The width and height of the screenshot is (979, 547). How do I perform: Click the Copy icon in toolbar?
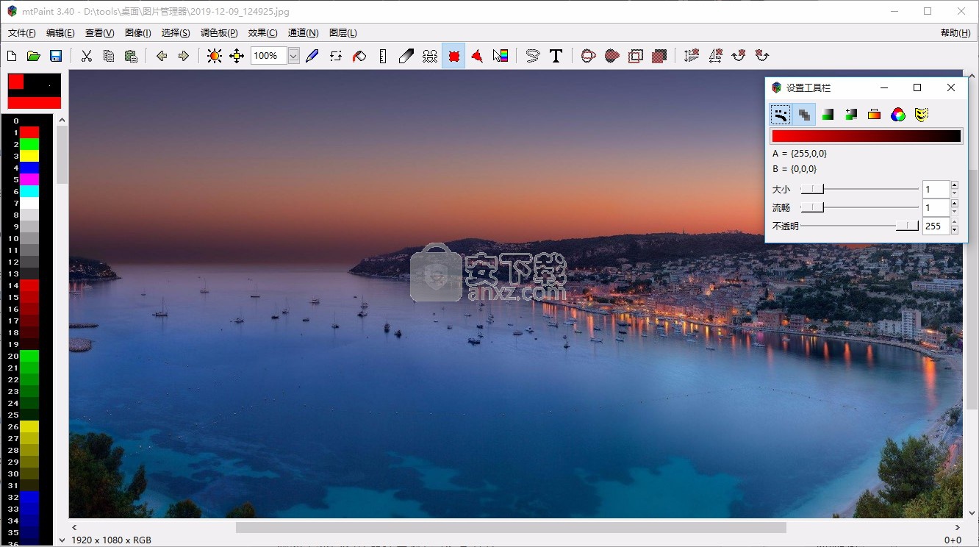109,56
